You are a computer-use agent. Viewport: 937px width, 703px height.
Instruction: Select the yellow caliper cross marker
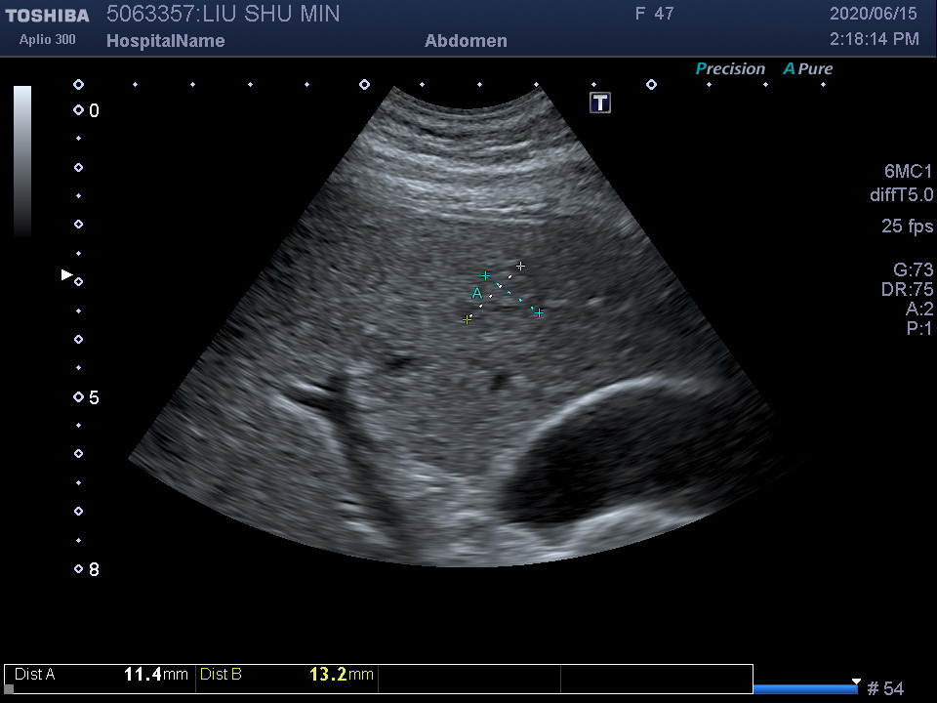pos(467,319)
